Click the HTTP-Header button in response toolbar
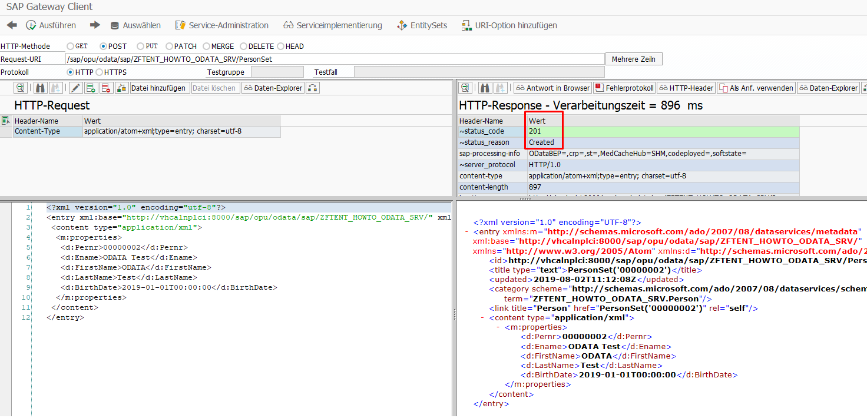This screenshot has height=418, width=867. pyautogui.click(x=686, y=88)
